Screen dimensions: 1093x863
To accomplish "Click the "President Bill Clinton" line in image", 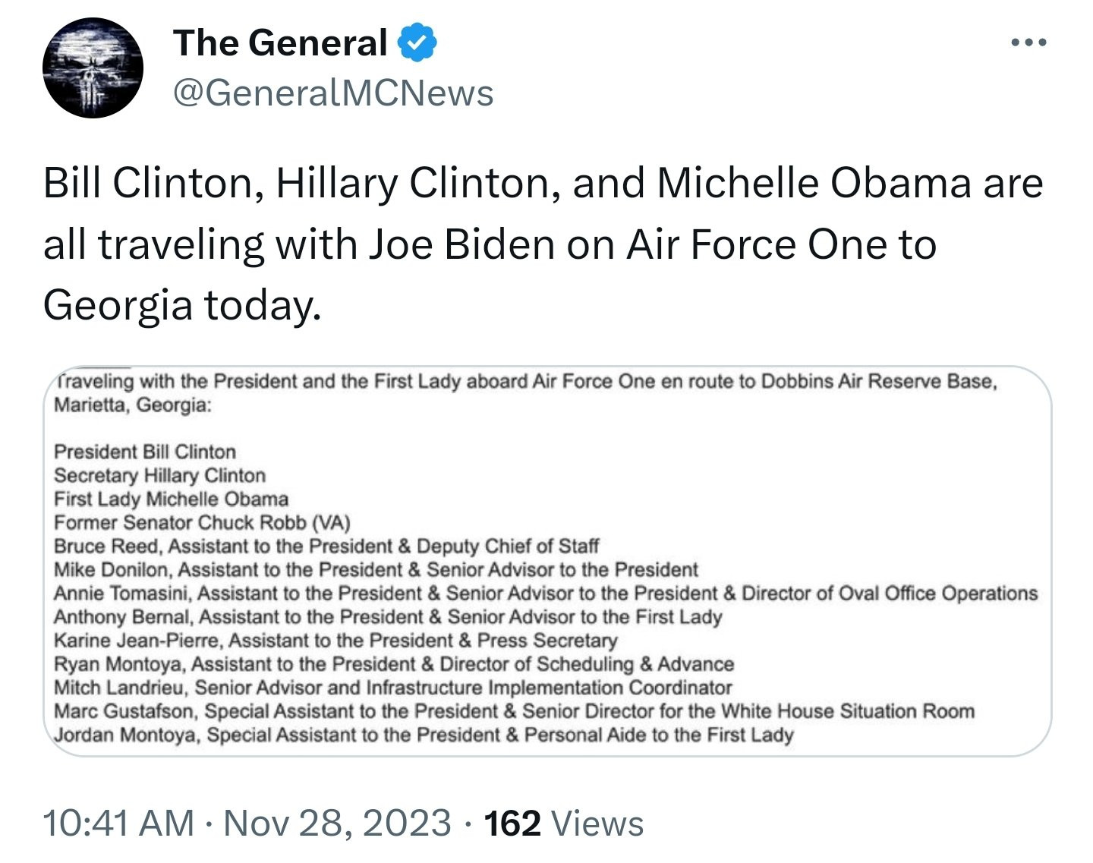I will click(x=145, y=452).
